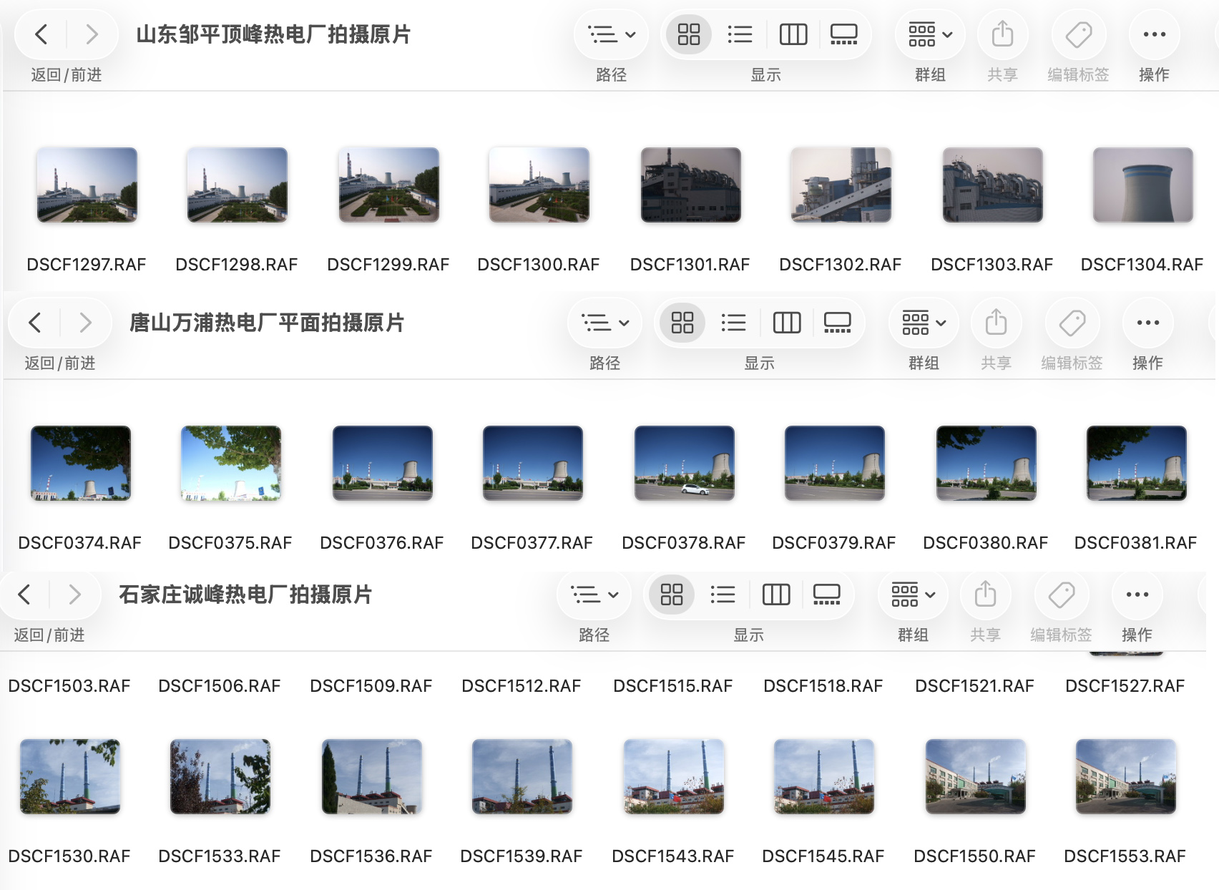The height and width of the screenshot is (890, 1219).
Task: Click file name DSCF0375.RAF
Action: 230,543
